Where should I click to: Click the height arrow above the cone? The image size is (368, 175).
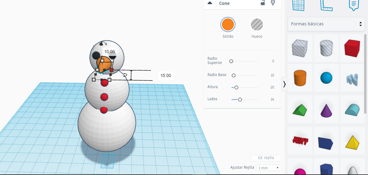[x=101, y=44]
